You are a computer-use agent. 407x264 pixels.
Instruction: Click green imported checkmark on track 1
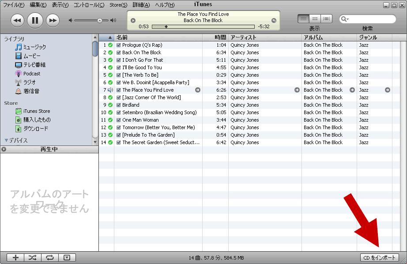pyautogui.click(x=110, y=45)
